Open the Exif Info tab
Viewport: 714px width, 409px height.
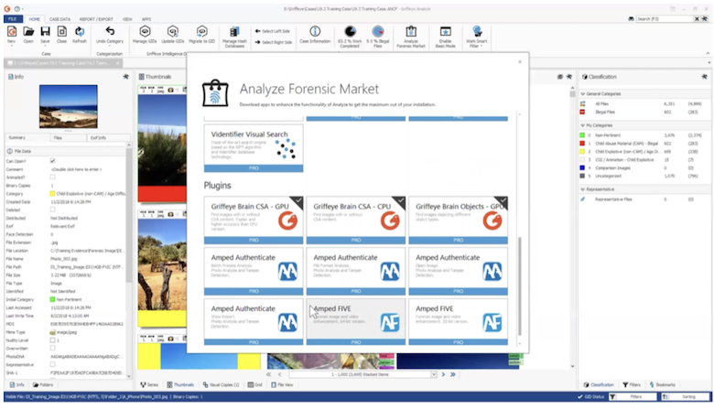(x=98, y=137)
